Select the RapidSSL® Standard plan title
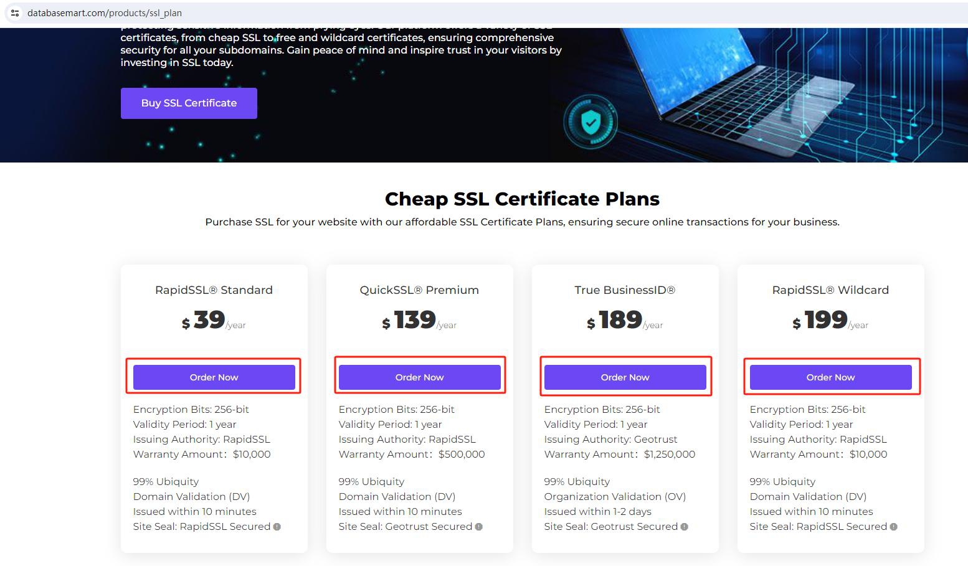The width and height of the screenshot is (968, 566). (214, 290)
